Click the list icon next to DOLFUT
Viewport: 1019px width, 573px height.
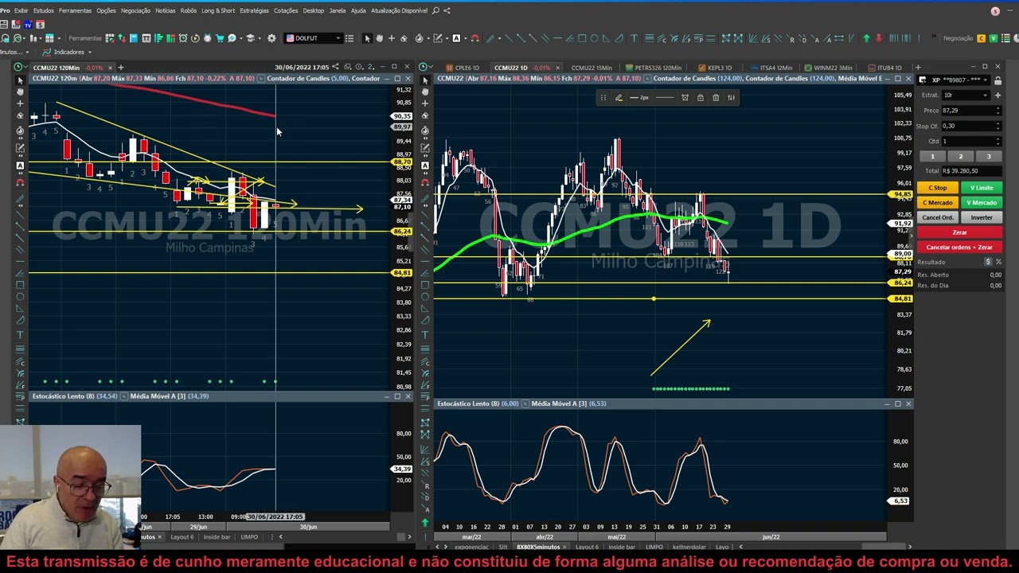pyautogui.click(x=349, y=38)
